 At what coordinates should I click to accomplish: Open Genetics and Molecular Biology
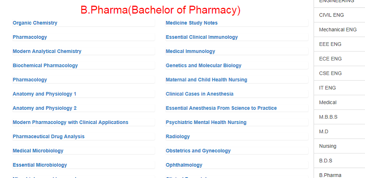[x=204, y=65]
